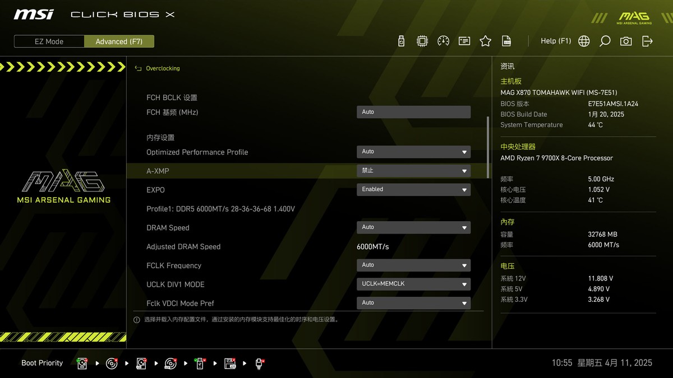The image size is (673, 378).
Task: Select the DRAM Speed label
Action: coord(168,228)
